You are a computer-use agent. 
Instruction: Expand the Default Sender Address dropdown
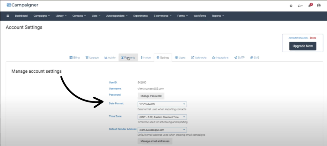162,130
